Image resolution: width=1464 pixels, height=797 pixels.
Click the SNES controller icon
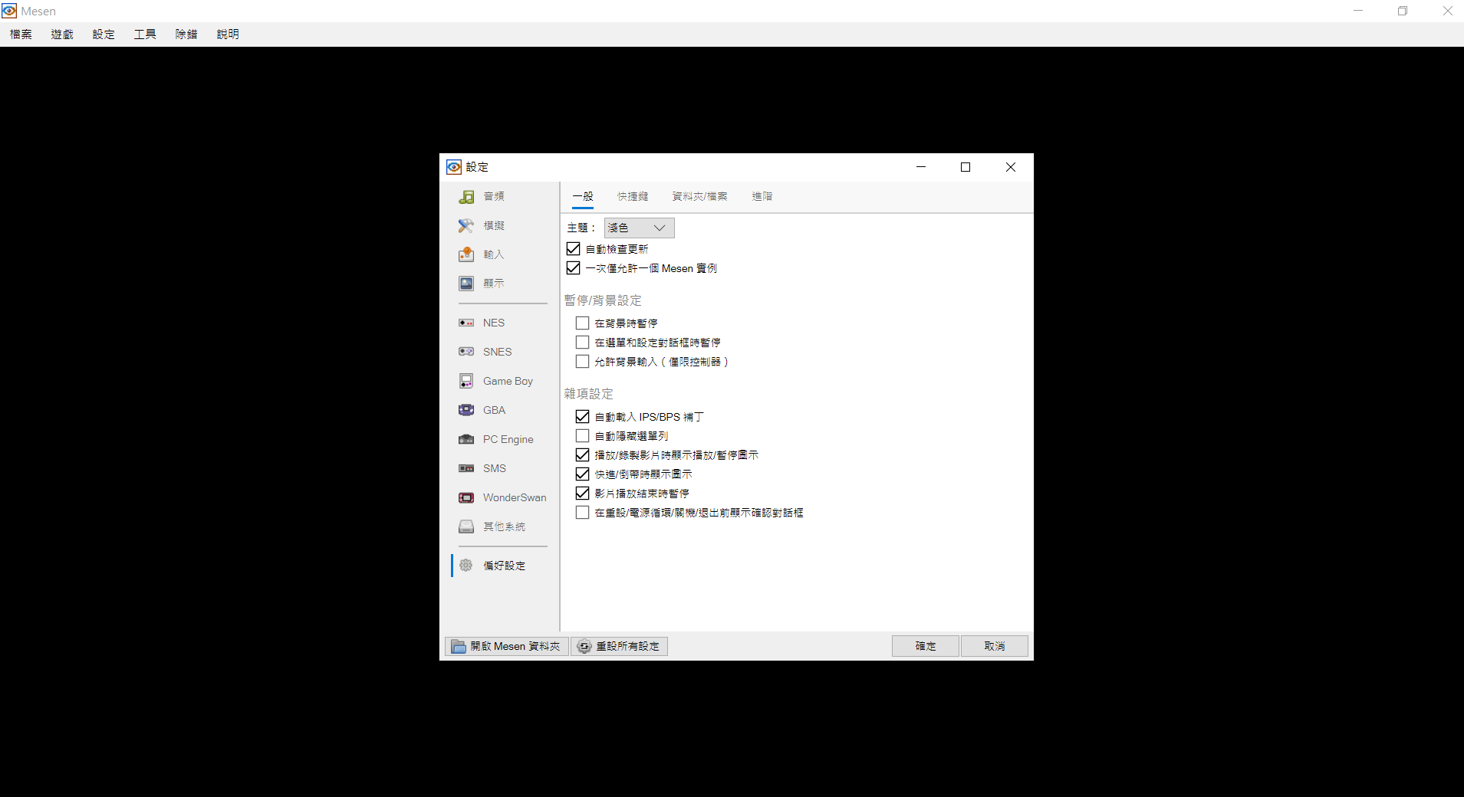coord(466,352)
